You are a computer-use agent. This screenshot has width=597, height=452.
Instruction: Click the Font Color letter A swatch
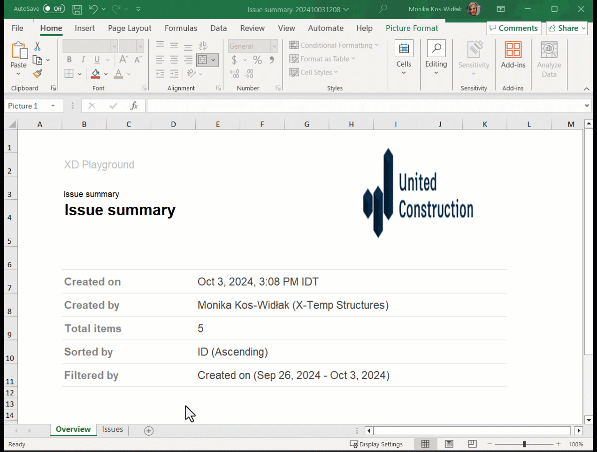pyautogui.click(x=118, y=74)
